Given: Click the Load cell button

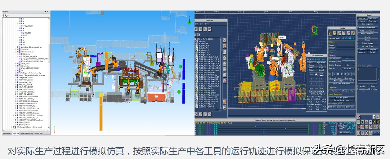Looking at the screenshot, I should tap(362, 19).
